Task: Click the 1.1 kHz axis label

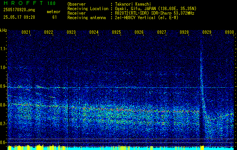Action: (x=3, y=49)
